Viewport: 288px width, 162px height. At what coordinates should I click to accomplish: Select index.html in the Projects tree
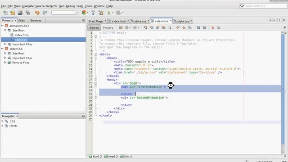click(x=22, y=35)
